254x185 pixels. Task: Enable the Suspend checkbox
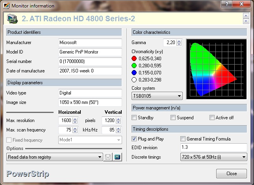(x=173, y=118)
